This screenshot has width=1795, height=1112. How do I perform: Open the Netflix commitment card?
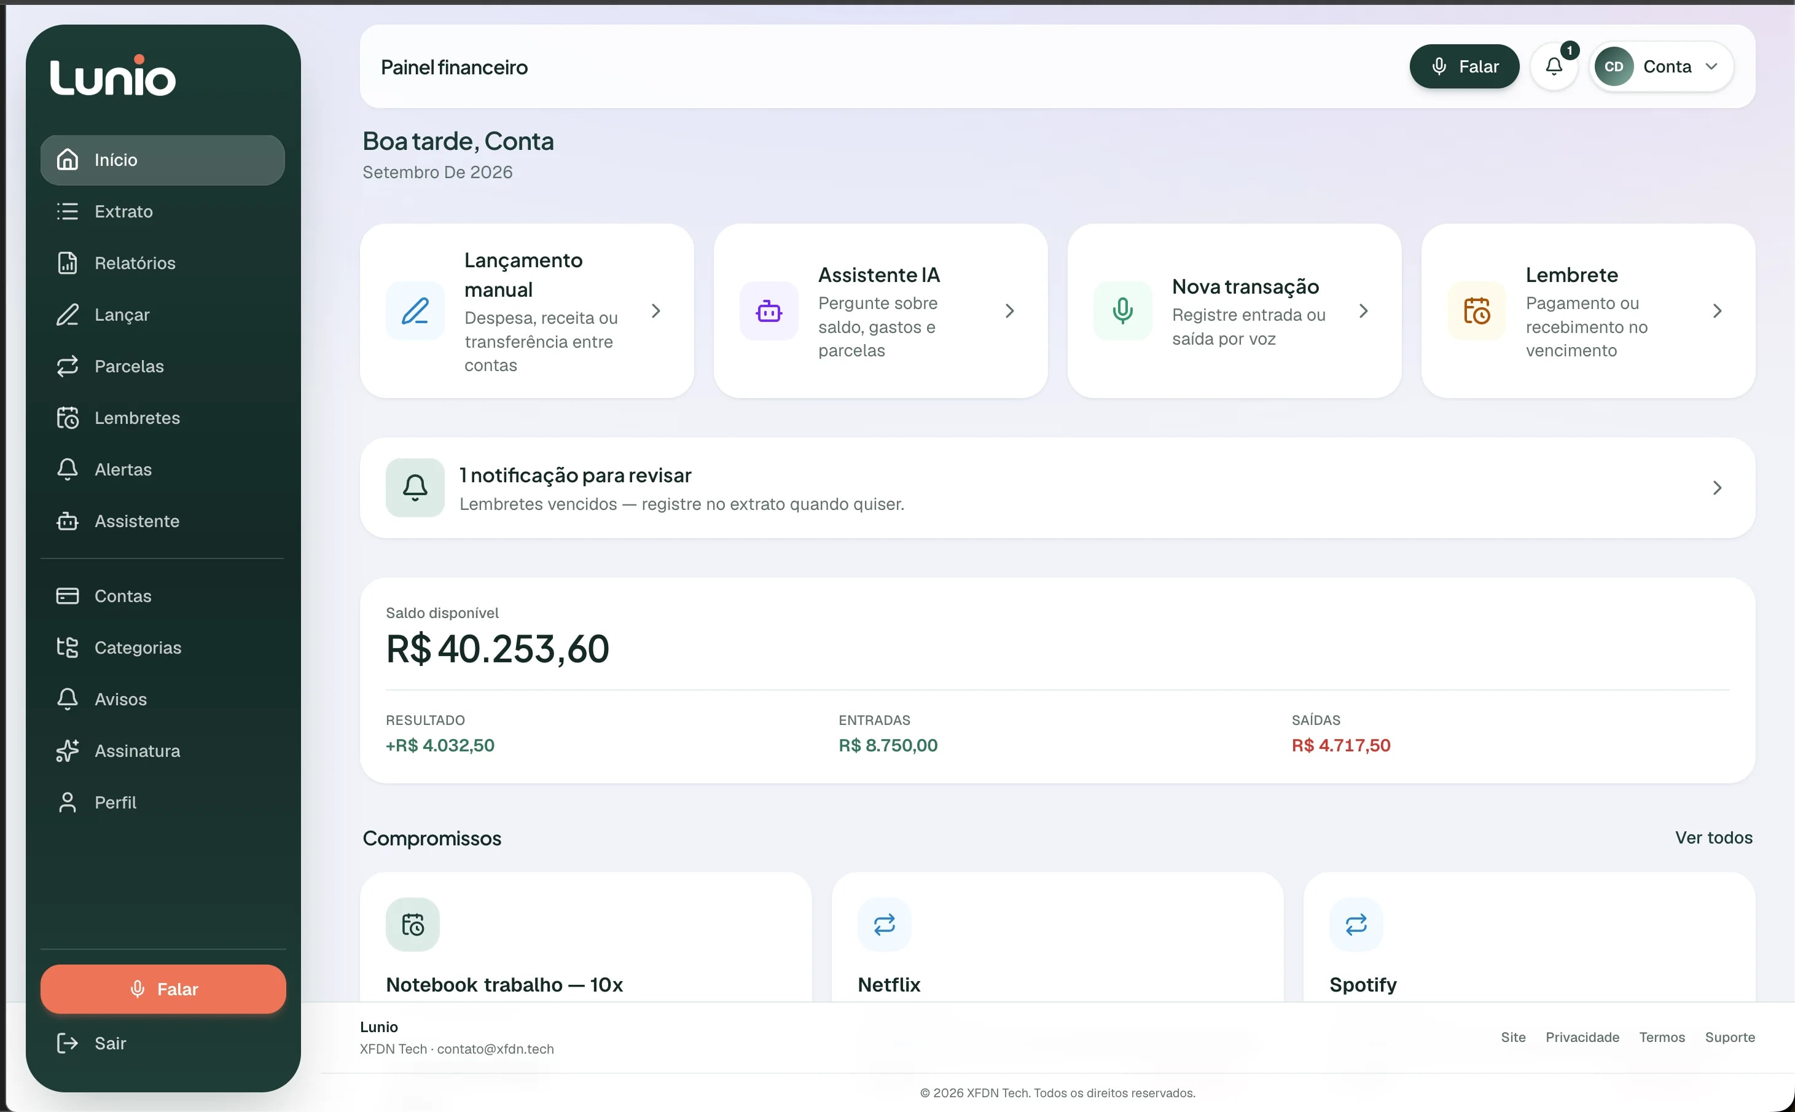[x=1057, y=937]
